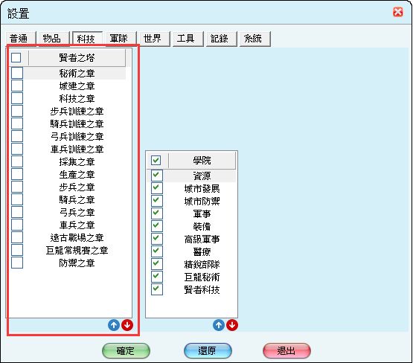This screenshot has height=363, width=413.
Task: Enable the 秘術之章 checkbox
Action: pos(17,73)
